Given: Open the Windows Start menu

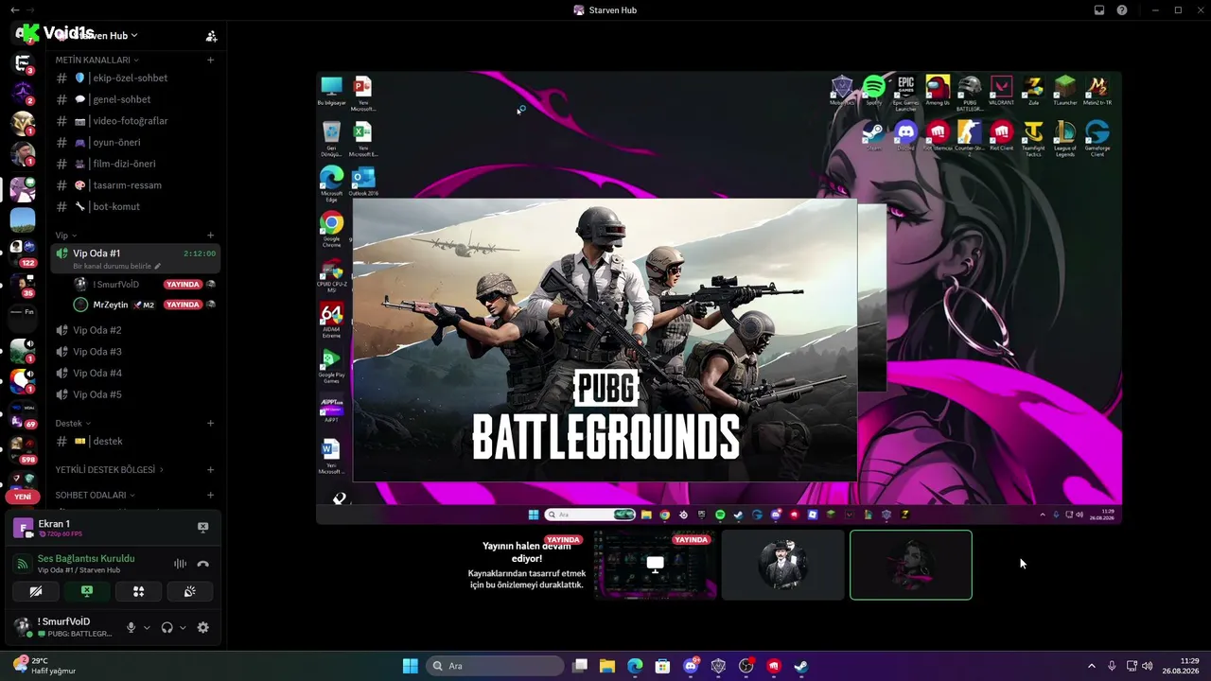Looking at the screenshot, I should click(x=411, y=666).
